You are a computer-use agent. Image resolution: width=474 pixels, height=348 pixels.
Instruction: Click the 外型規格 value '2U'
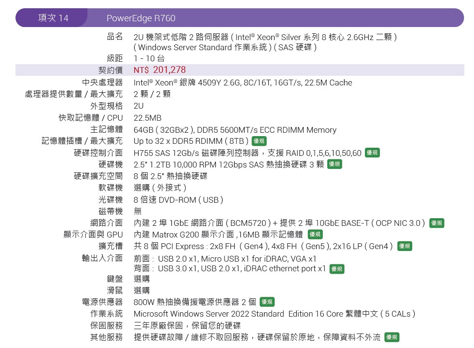[139, 106]
